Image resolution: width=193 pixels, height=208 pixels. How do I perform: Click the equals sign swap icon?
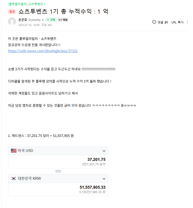click(58, 171)
